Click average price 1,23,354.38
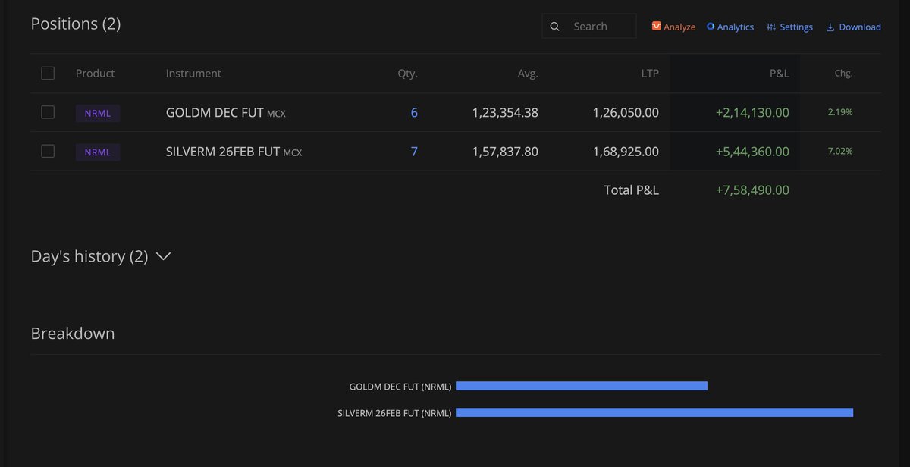Screen dimensions: 910x467 (505, 113)
